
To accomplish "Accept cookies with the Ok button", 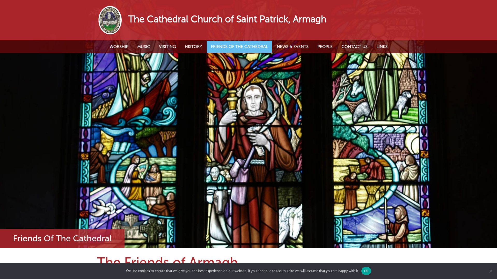I will pos(366,271).
